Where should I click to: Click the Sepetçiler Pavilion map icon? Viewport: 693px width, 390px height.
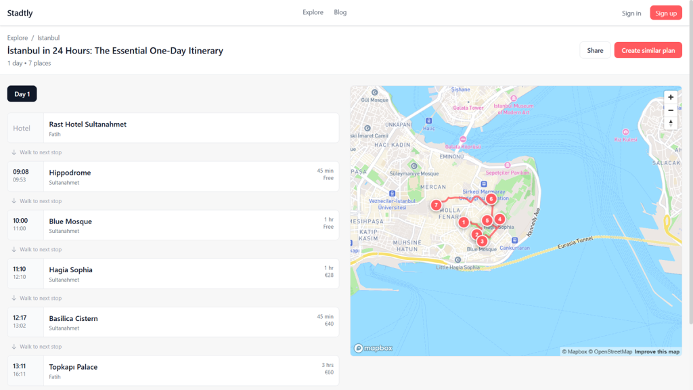click(x=508, y=165)
